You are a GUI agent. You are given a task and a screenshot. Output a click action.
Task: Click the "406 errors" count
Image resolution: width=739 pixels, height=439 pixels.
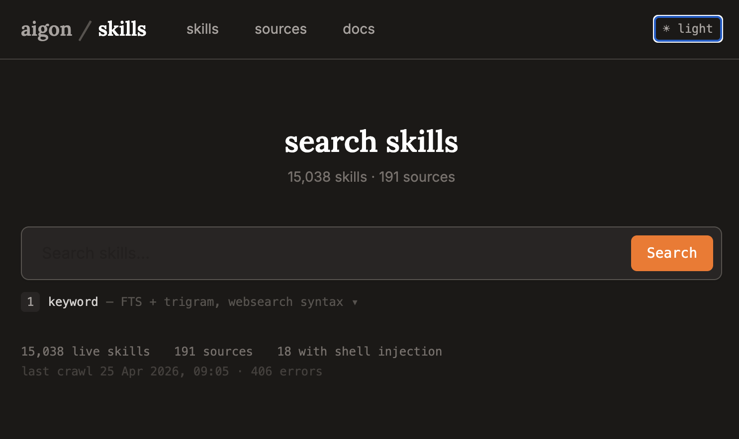tap(287, 371)
